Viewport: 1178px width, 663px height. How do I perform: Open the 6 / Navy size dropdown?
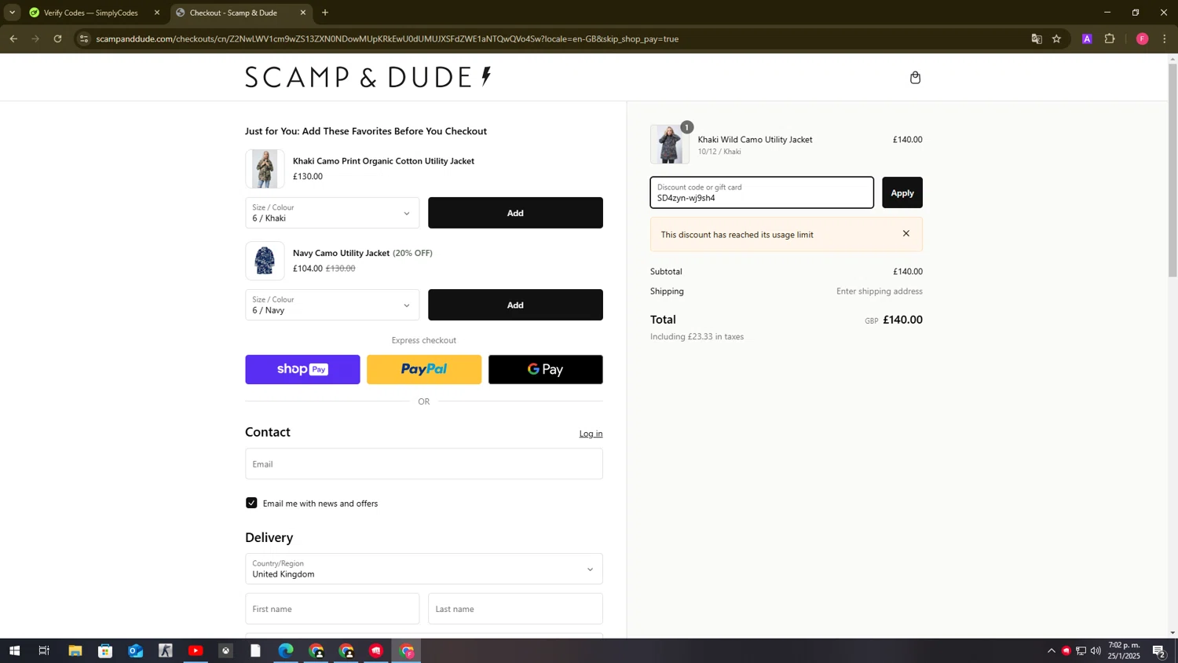click(x=332, y=305)
